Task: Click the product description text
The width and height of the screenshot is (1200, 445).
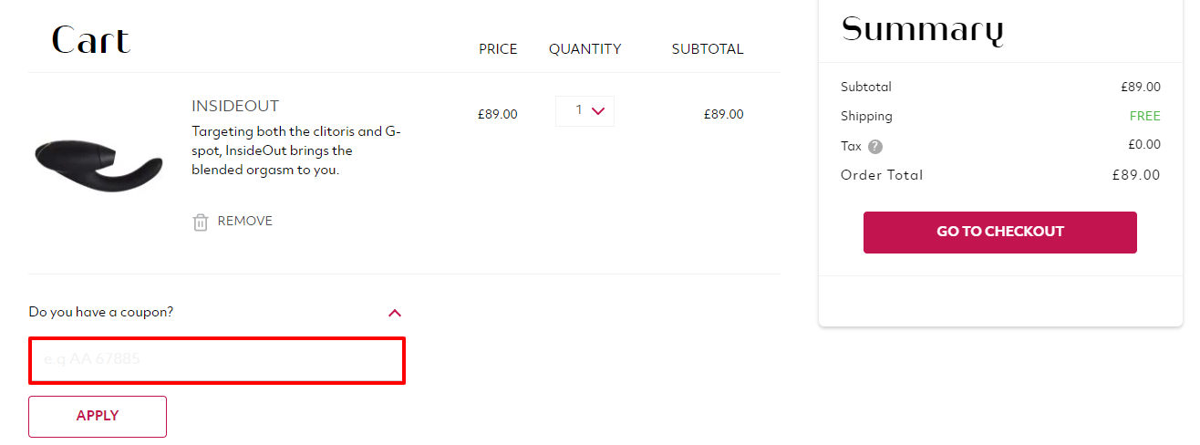Action: point(296,150)
